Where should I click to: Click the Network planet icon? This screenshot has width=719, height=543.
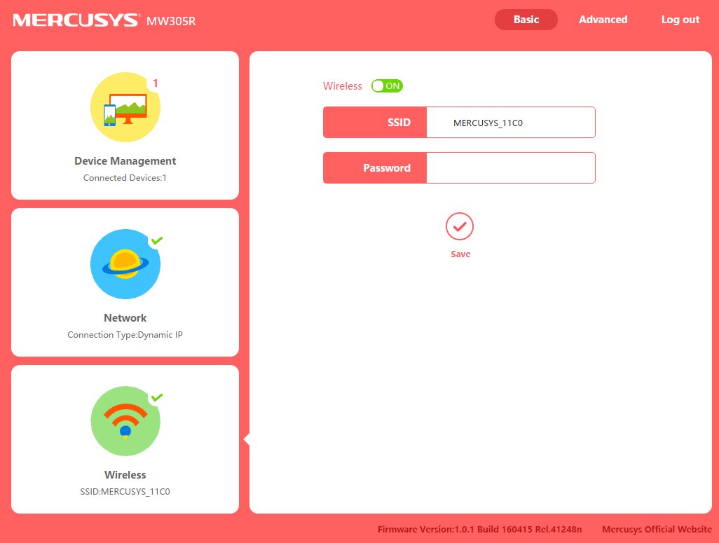[x=125, y=264]
